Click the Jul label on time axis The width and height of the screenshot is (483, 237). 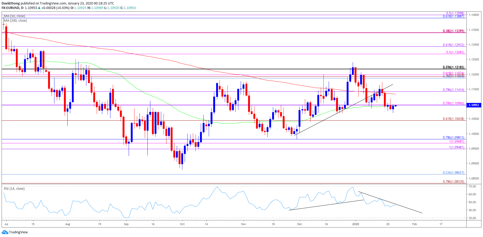(x=6, y=224)
